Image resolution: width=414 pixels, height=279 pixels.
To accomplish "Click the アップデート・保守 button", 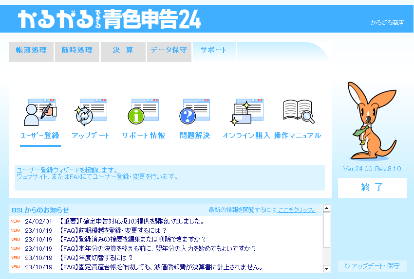I will pos(372,266).
